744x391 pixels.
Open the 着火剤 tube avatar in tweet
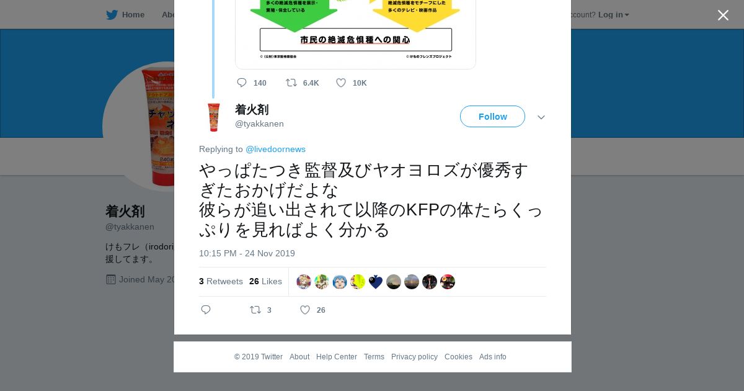tap(214, 117)
